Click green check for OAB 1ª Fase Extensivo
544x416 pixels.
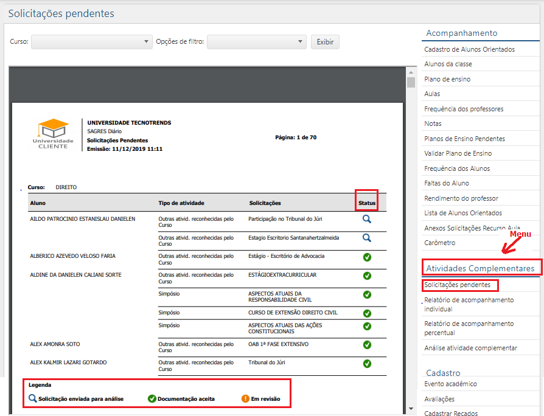pyautogui.click(x=367, y=345)
